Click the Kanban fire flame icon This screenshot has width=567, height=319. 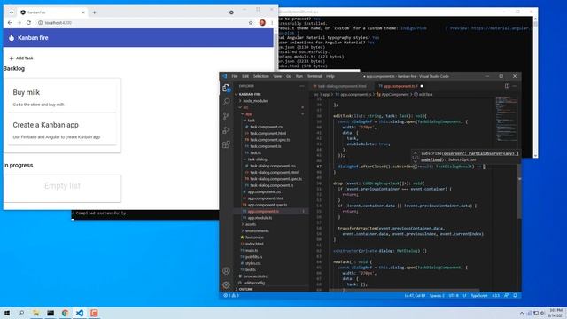[12, 37]
